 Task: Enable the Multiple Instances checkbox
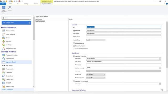(74, 43)
